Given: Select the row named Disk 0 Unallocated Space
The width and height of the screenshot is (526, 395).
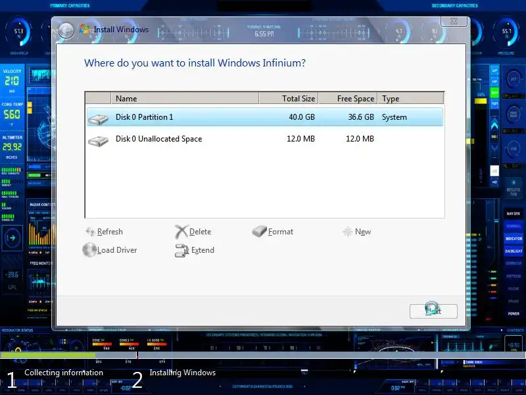Looking at the screenshot, I should point(265,139).
